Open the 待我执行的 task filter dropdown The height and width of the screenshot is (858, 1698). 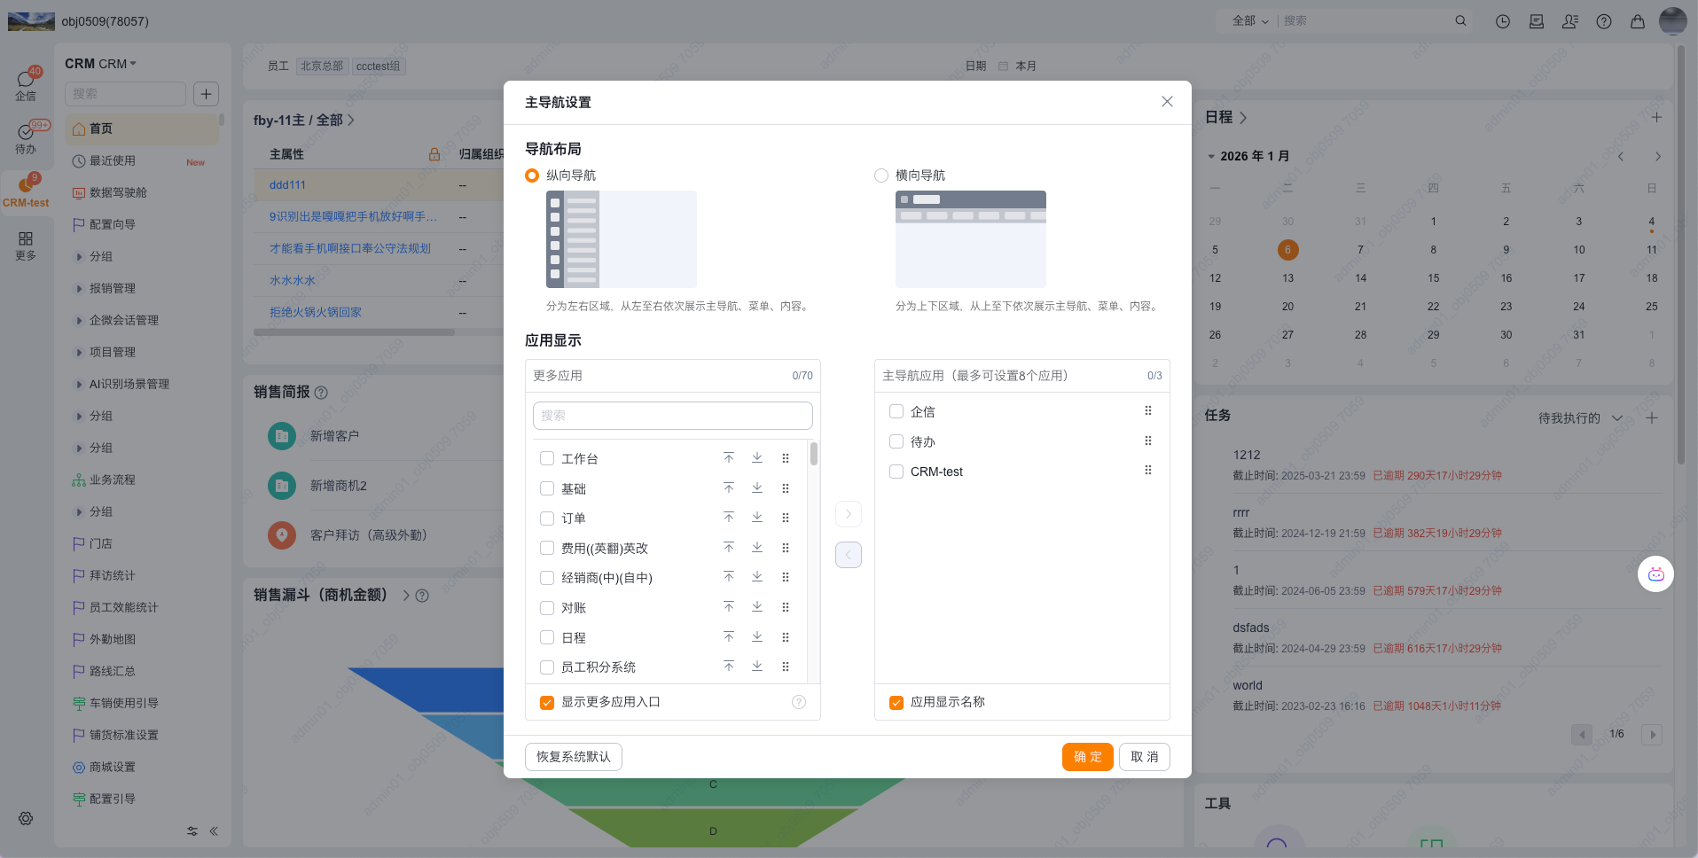1580,418
